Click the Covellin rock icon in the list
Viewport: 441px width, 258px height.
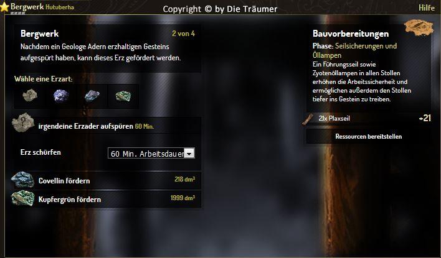(22, 180)
